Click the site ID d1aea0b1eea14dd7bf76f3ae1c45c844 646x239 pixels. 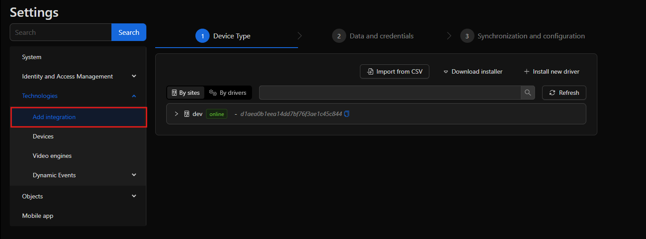291,114
